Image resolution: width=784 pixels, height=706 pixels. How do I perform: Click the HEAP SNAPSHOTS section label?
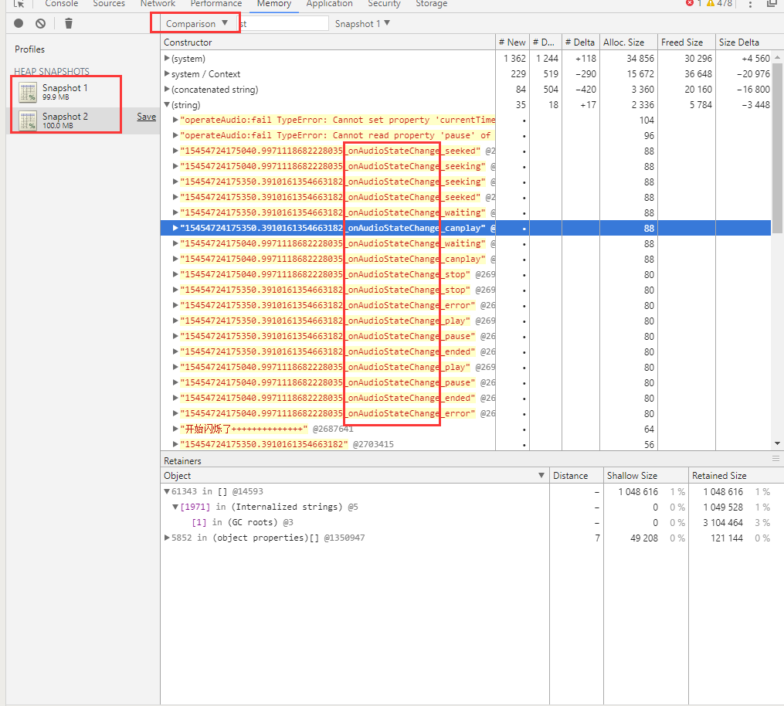tap(52, 71)
